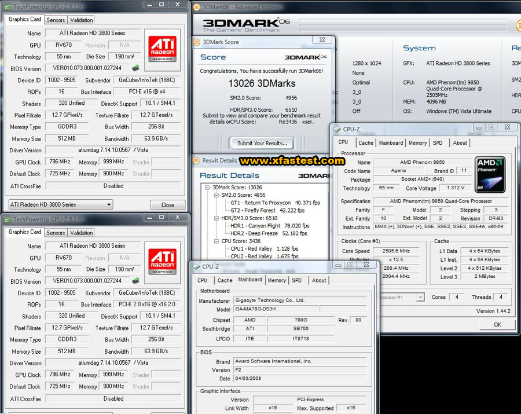This screenshot has height=414, width=521.
Task: Open the Sensors tab in upper GPU-Z window
Action: 56,20
